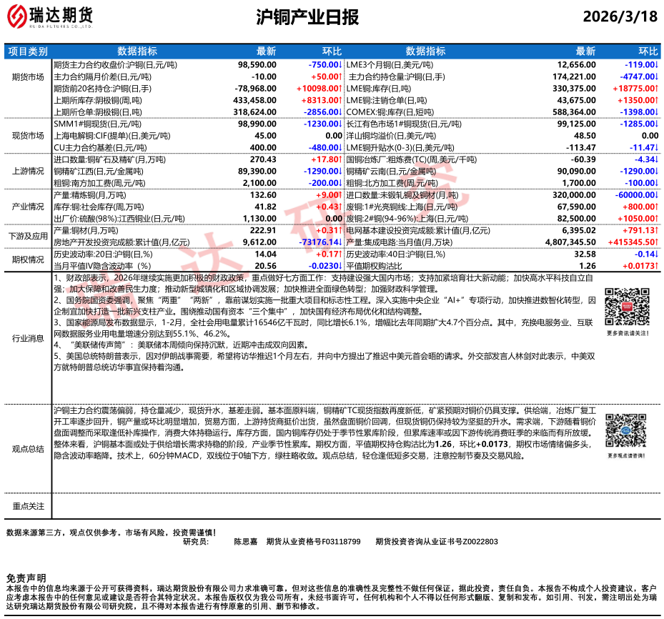The height and width of the screenshot is (619, 664).
Task: Click the 下游及应用 category cell
Action: pos(28,236)
